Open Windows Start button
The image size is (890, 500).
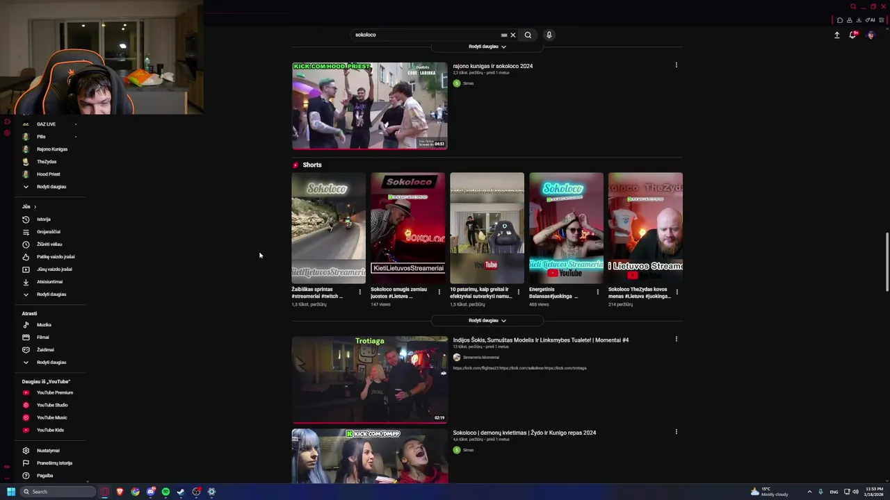[x=10, y=492]
